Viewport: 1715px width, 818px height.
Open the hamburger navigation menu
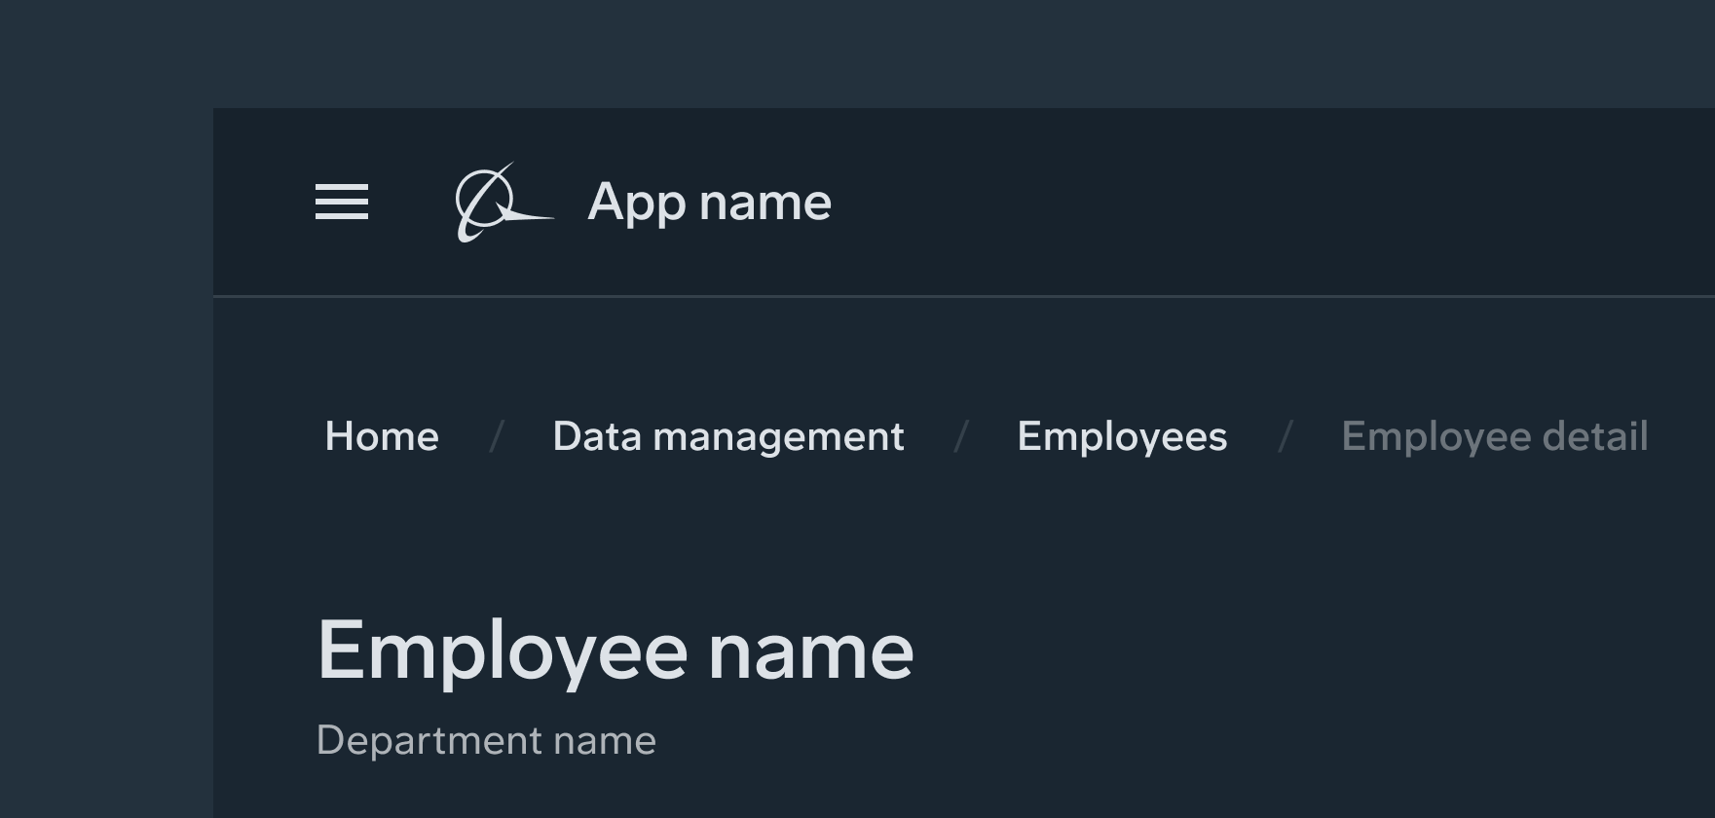pos(342,202)
